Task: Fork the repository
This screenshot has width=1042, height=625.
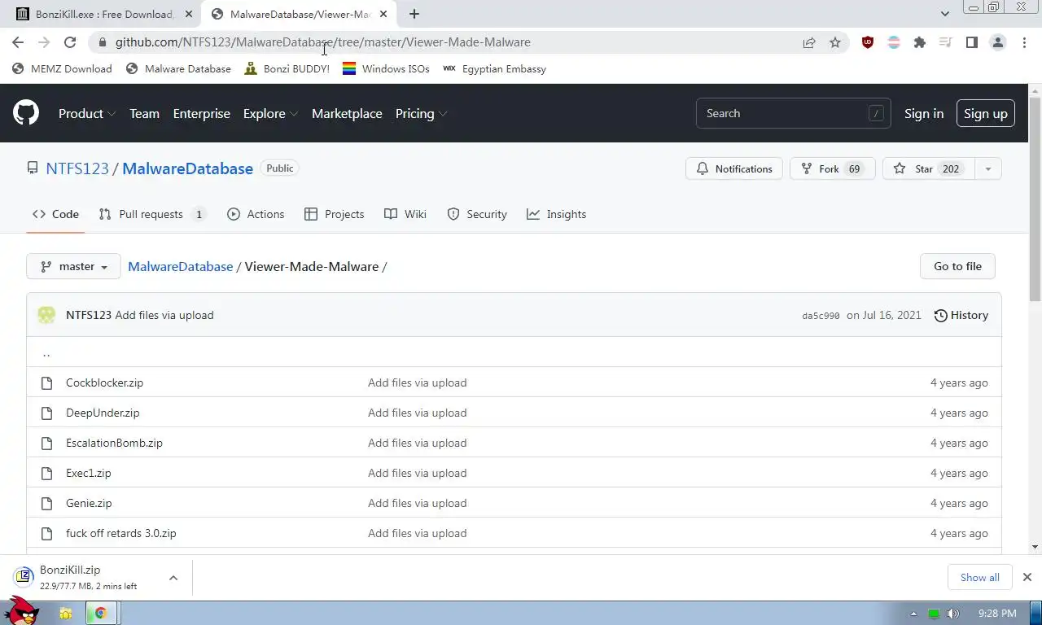Action: click(832, 168)
